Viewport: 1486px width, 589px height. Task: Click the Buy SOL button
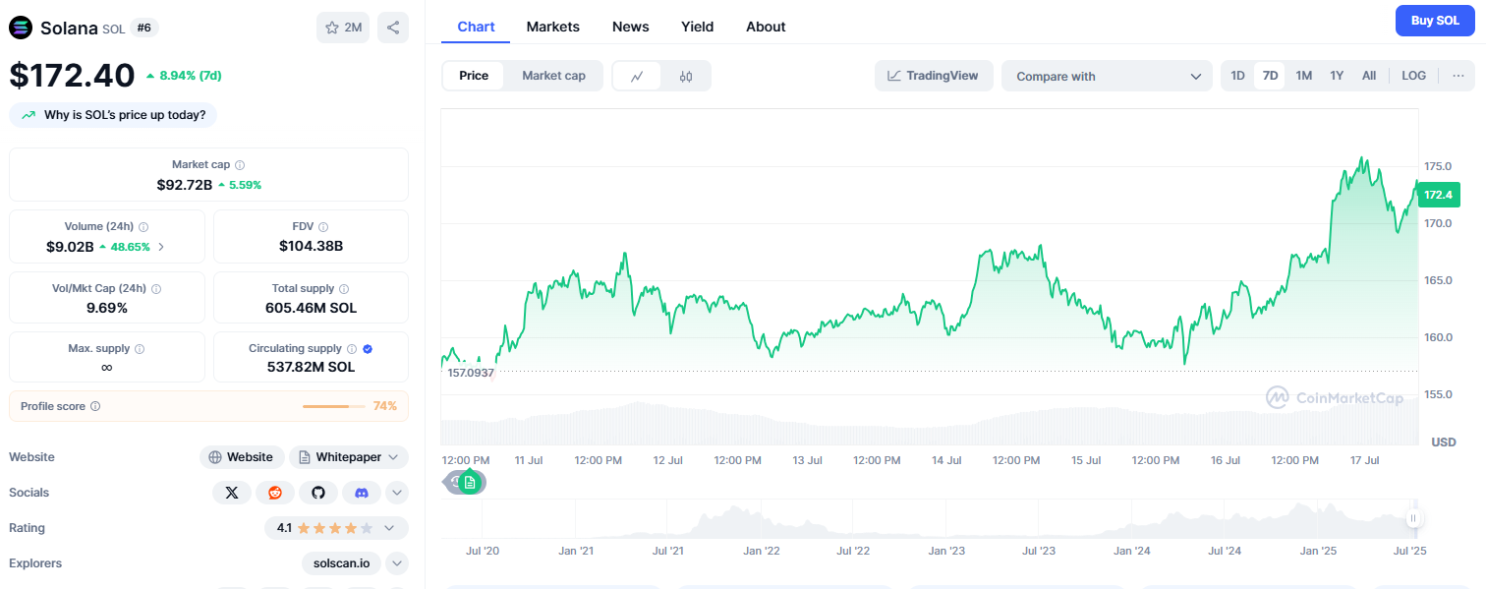(1435, 21)
